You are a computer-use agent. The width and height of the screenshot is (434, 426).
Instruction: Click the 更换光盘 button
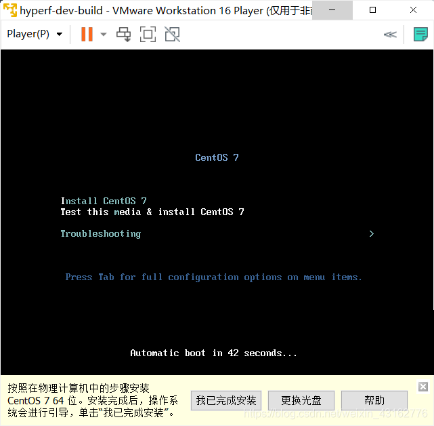tap(301, 400)
